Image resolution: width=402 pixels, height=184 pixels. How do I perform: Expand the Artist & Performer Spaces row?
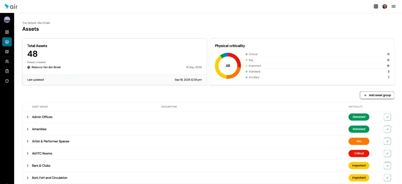(x=27, y=141)
